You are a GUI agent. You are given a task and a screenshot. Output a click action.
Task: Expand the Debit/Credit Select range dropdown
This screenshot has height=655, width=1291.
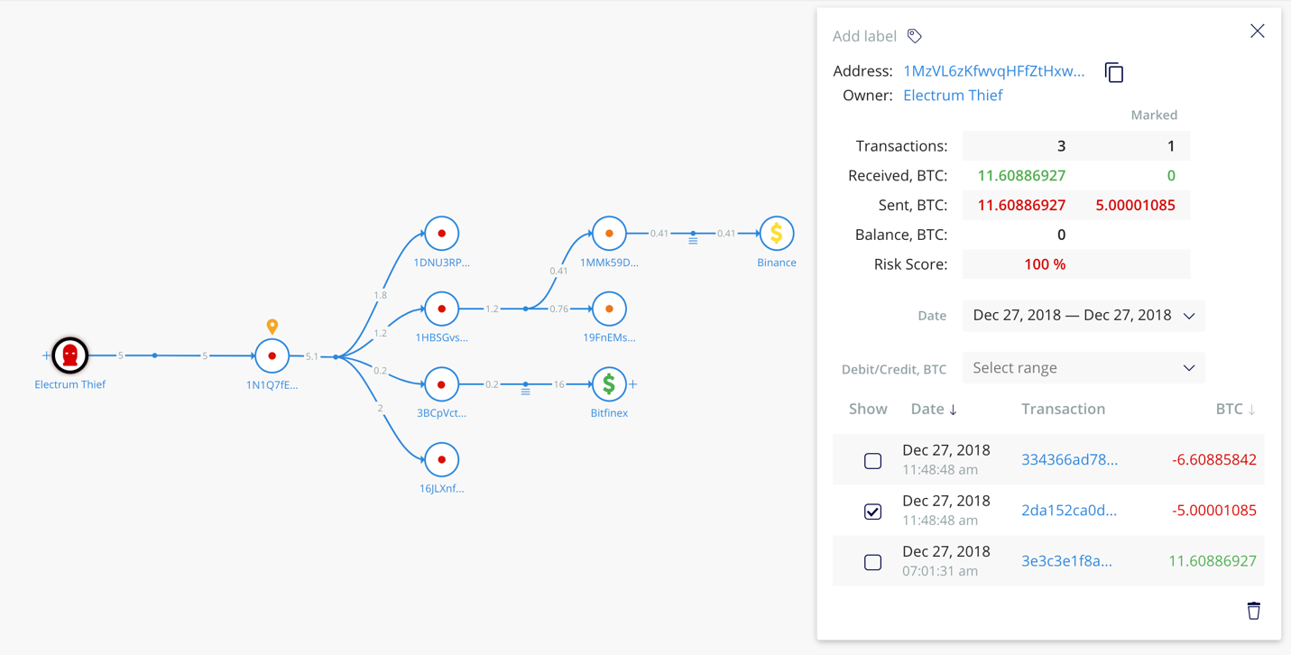coord(1083,367)
